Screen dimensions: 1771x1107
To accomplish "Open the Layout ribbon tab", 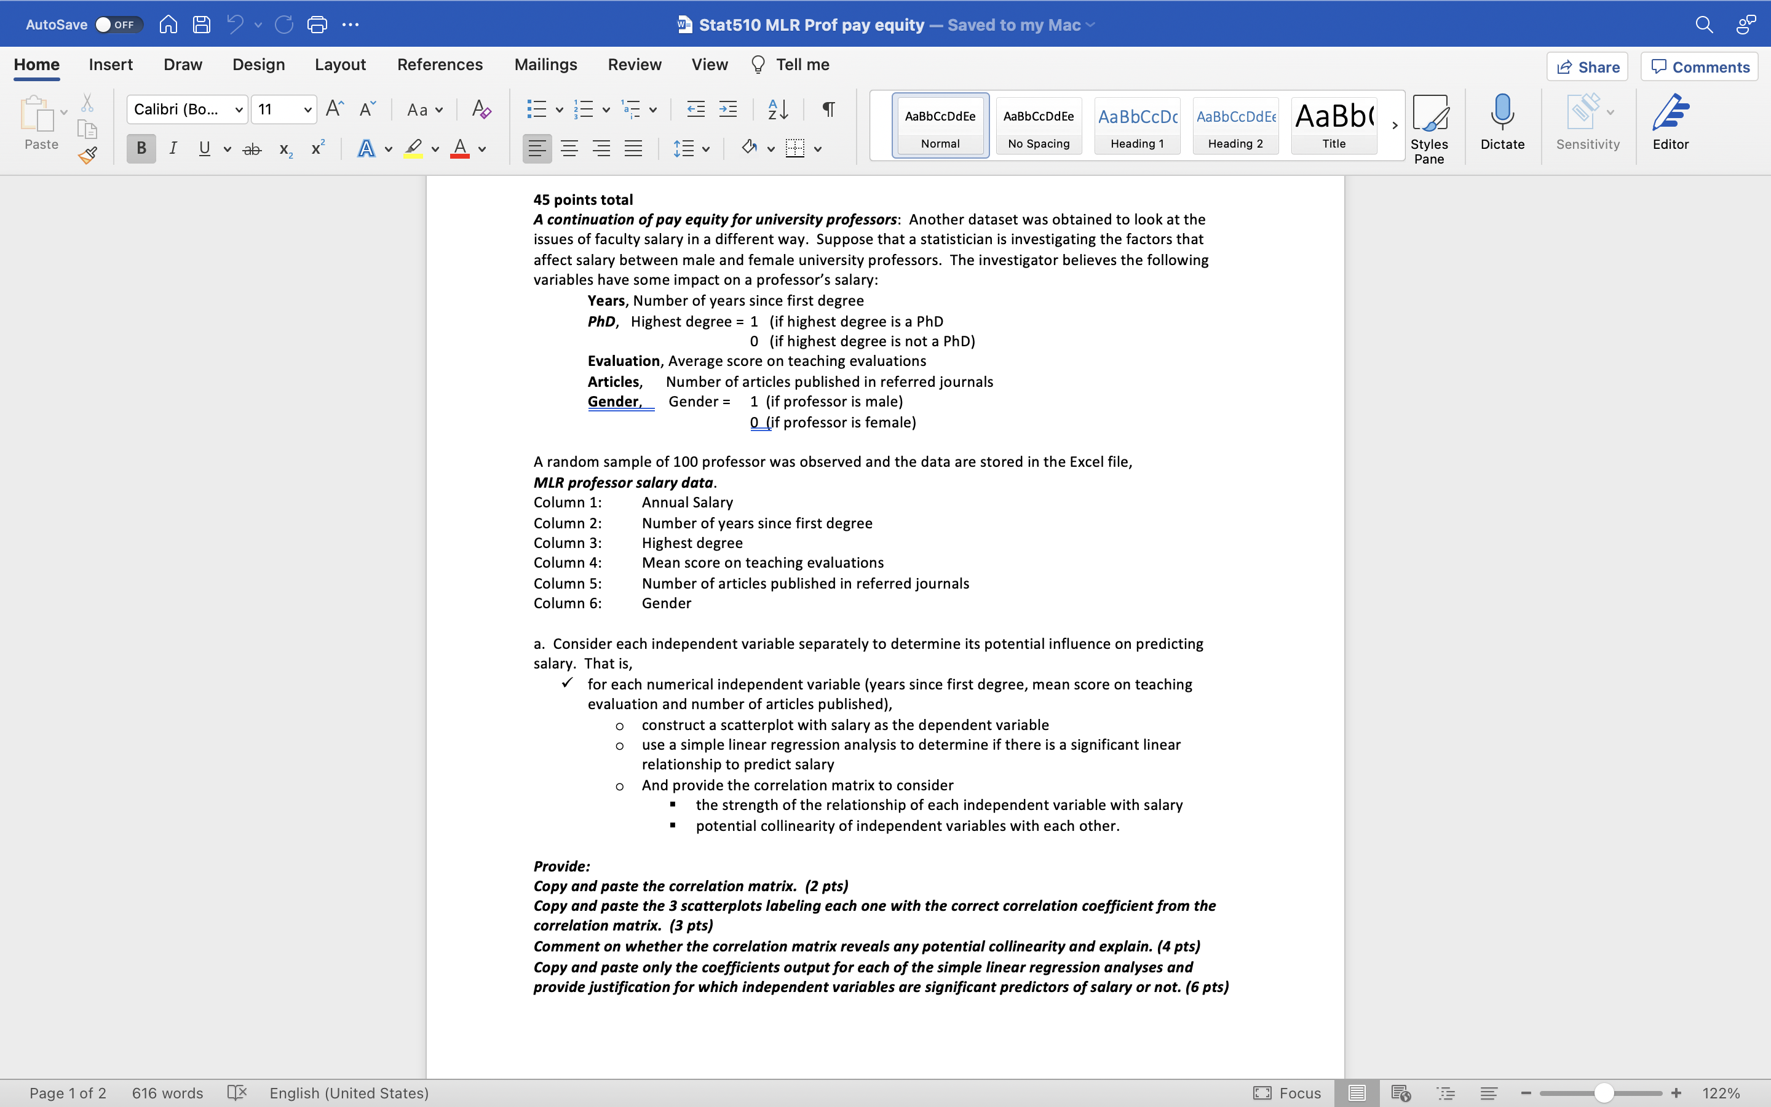I will point(340,65).
